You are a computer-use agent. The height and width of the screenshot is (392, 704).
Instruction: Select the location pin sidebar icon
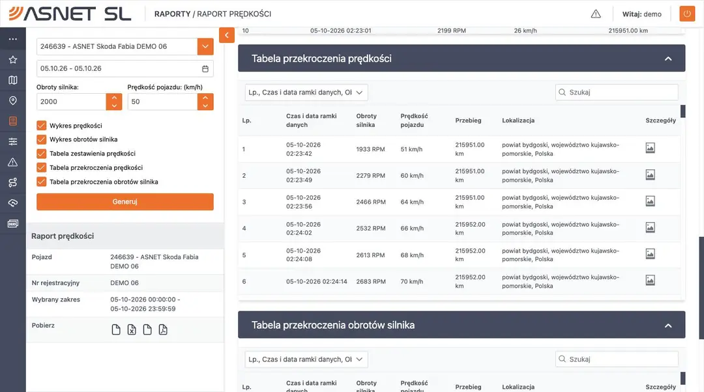pyautogui.click(x=13, y=100)
